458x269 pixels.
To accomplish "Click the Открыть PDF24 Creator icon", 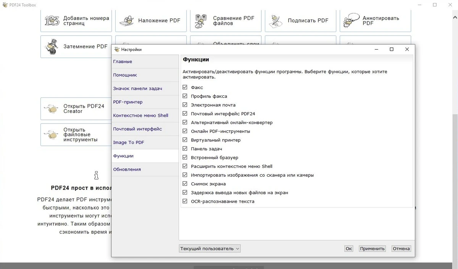I will tap(52, 109).
